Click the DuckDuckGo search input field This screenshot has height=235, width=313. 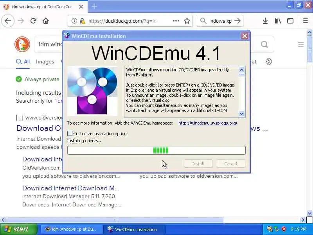[x=49, y=44]
